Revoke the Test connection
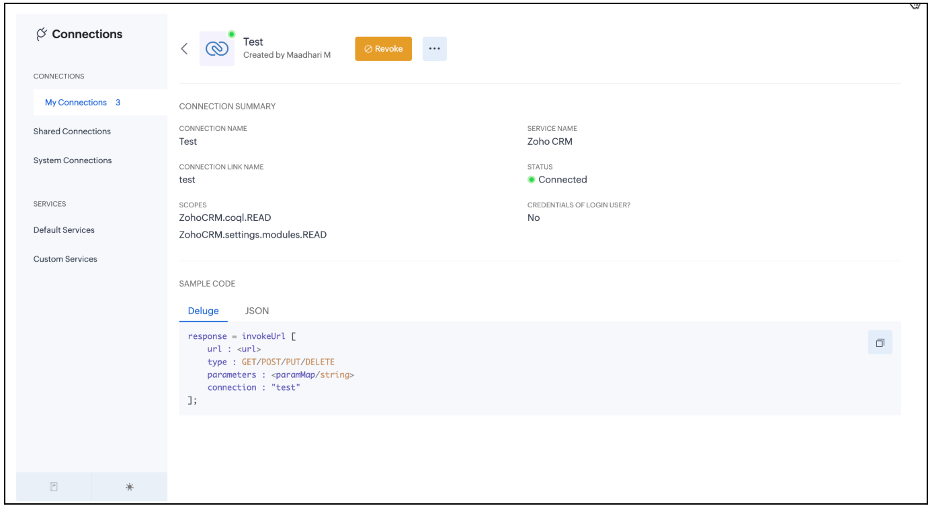930x510 pixels. (x=383, y=49)
